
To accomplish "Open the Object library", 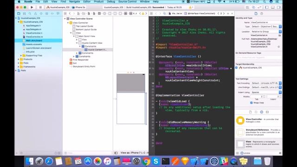I will [x=262, y=112].
